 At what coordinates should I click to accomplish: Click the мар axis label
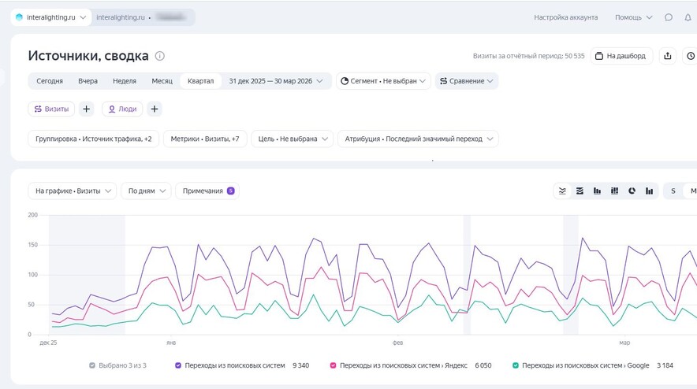[x=624, y=343]
